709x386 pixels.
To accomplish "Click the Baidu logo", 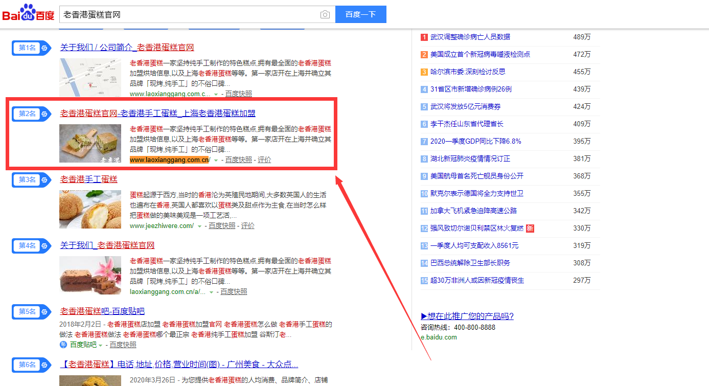I will pyautogui.click(x=28, y=13).
